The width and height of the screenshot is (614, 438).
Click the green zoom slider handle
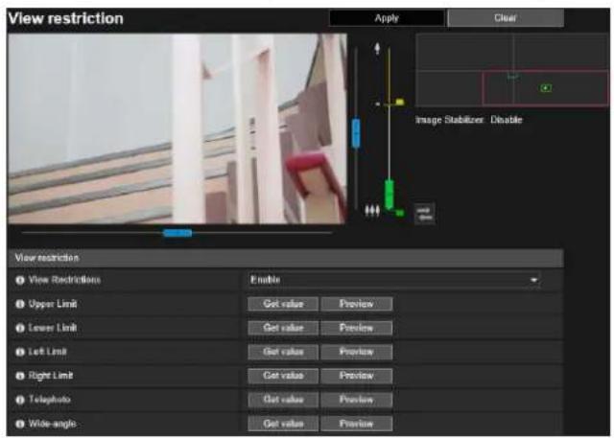pos(389,195)
